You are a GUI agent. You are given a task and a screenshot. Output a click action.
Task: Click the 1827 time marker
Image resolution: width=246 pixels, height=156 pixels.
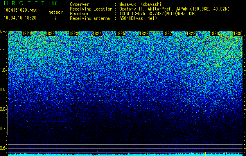click(x=167, y=34)
